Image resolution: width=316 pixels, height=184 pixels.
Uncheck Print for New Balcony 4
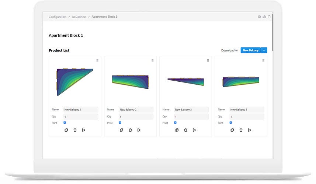pos(231,123)
